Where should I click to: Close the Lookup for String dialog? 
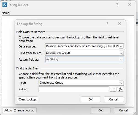click(x=120, y=24)
